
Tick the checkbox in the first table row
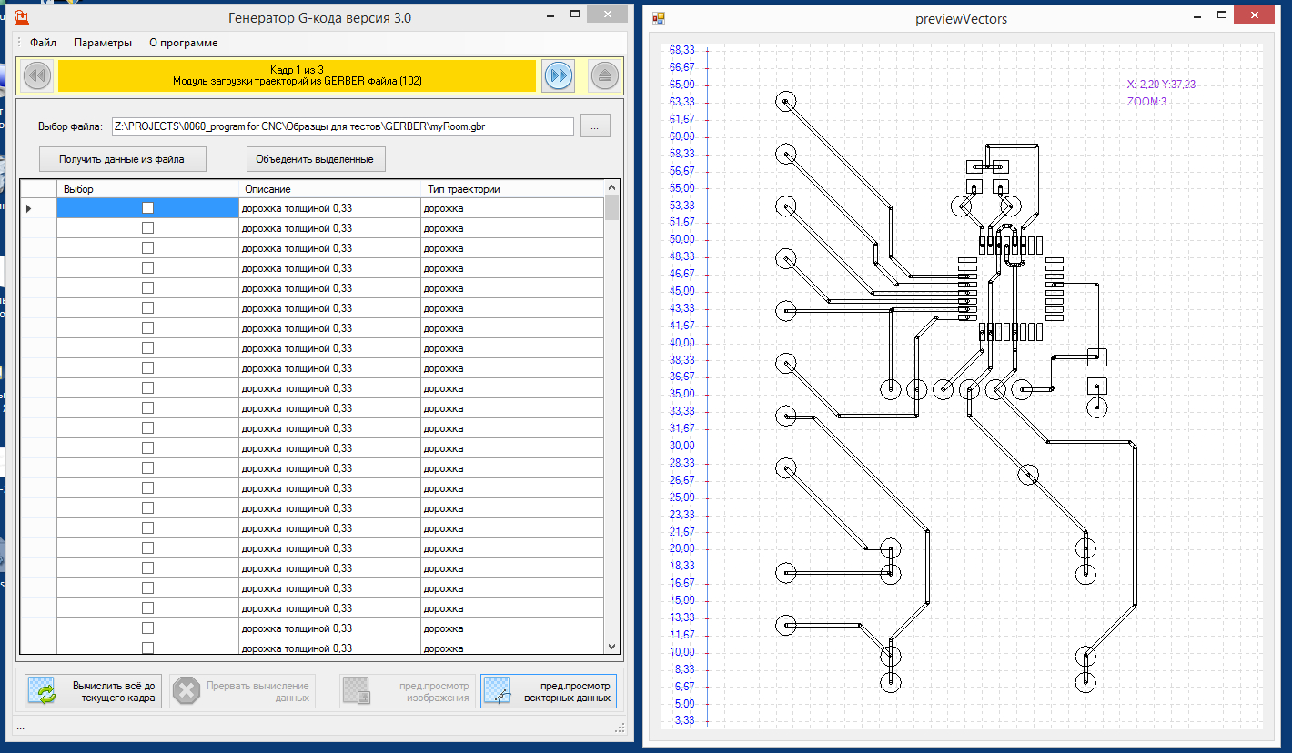147,208
